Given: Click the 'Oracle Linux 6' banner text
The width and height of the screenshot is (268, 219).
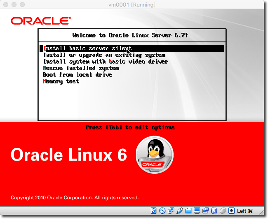Looking at the screenshot, I should pyautogui.click(x=69, y=154).
